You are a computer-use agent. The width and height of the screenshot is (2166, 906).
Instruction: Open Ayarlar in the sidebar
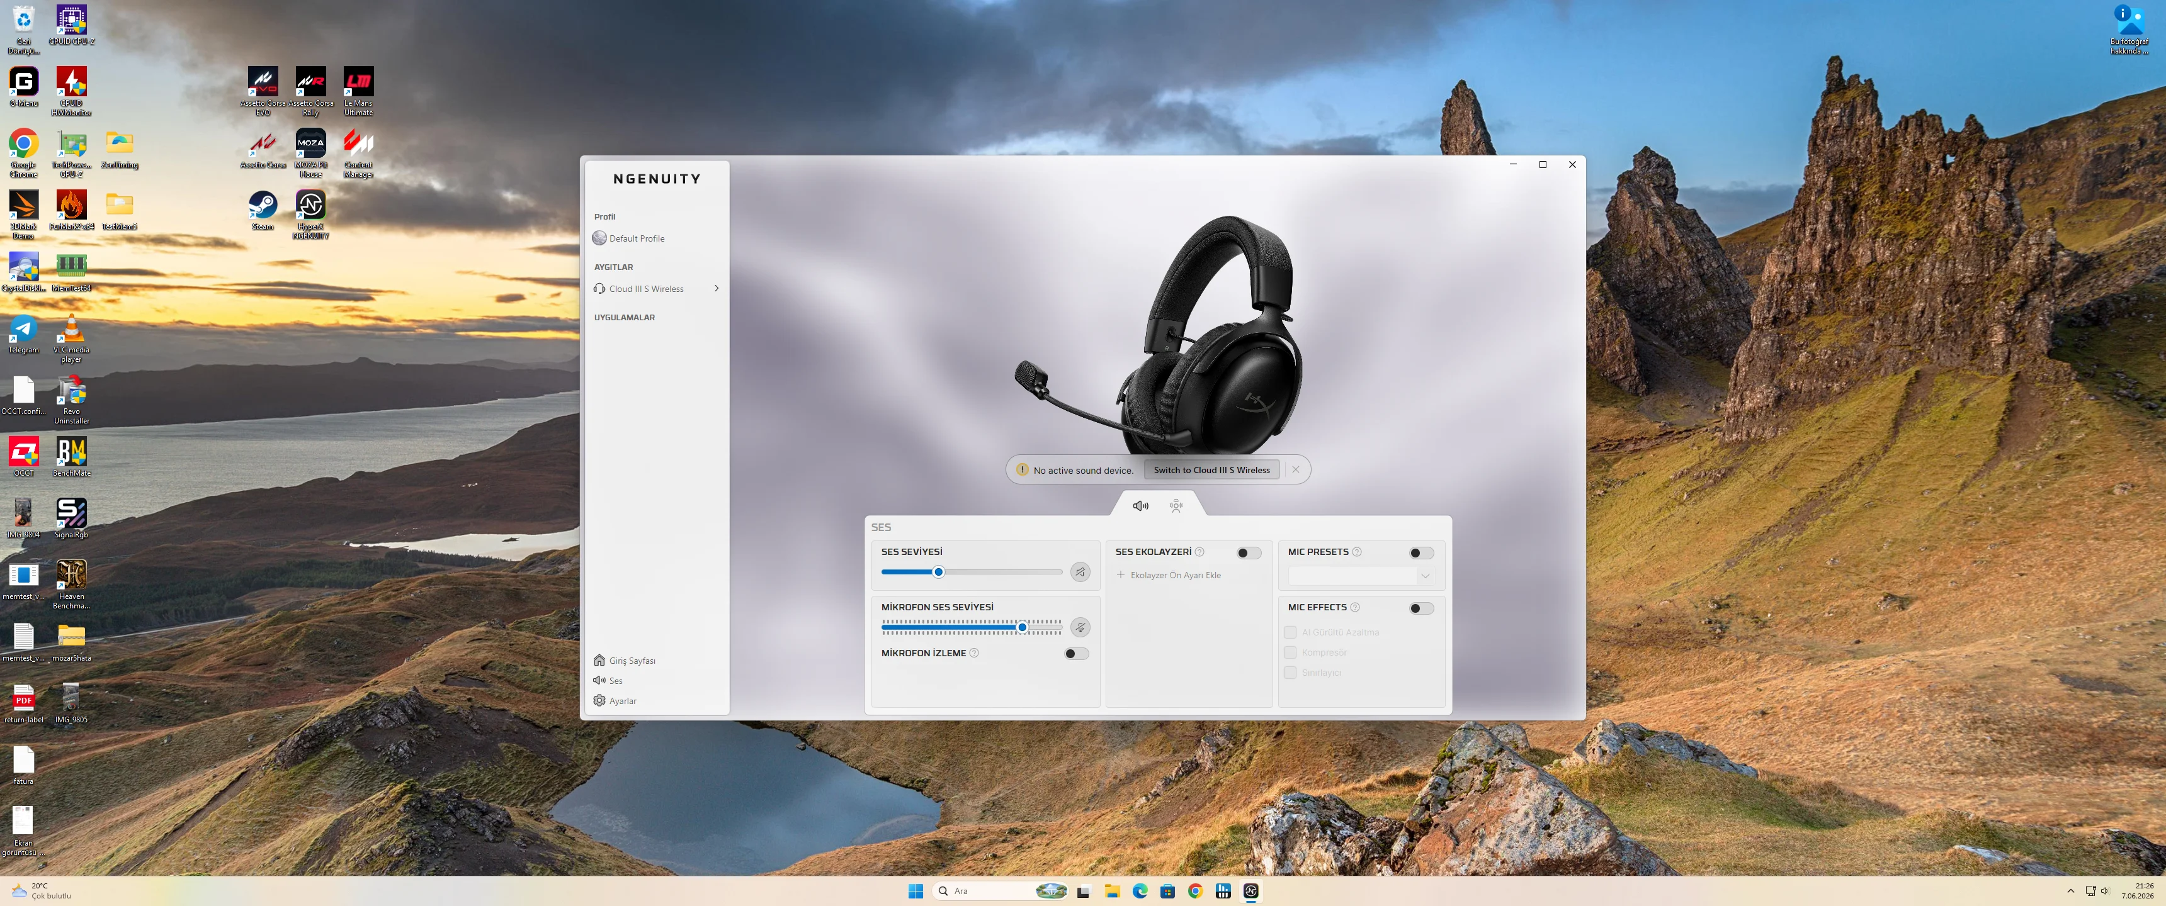click(x=615, y=701)
